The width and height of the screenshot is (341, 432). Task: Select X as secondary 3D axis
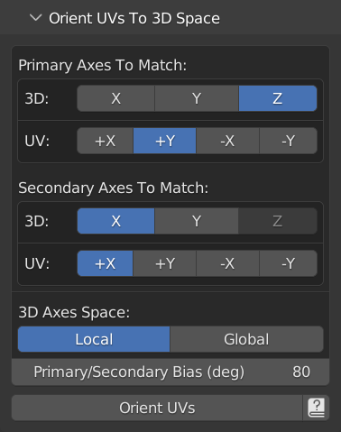tap(115, 221)
